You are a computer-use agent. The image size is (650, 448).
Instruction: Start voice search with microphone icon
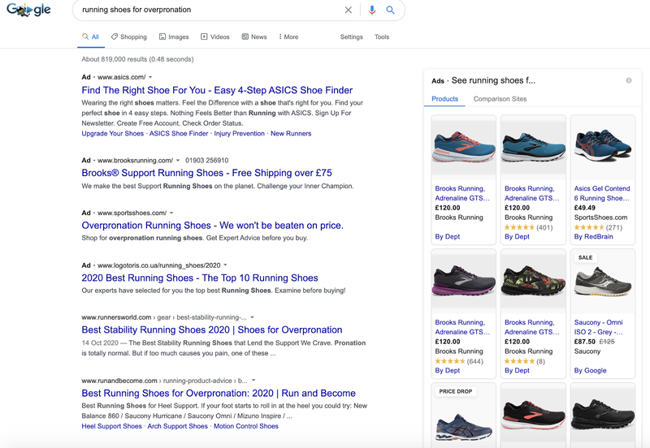pyautogui.click(x=372, y=10)
